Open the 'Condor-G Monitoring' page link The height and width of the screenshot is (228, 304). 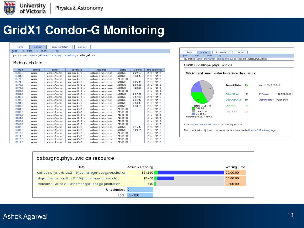259,130
